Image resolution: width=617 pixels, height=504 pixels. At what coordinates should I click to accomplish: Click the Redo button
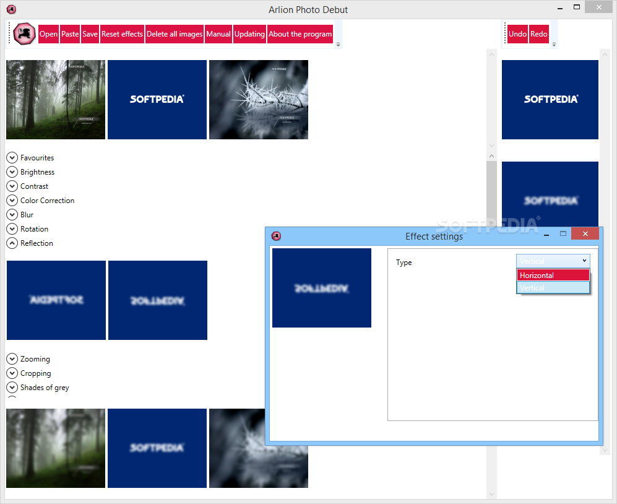538,34
